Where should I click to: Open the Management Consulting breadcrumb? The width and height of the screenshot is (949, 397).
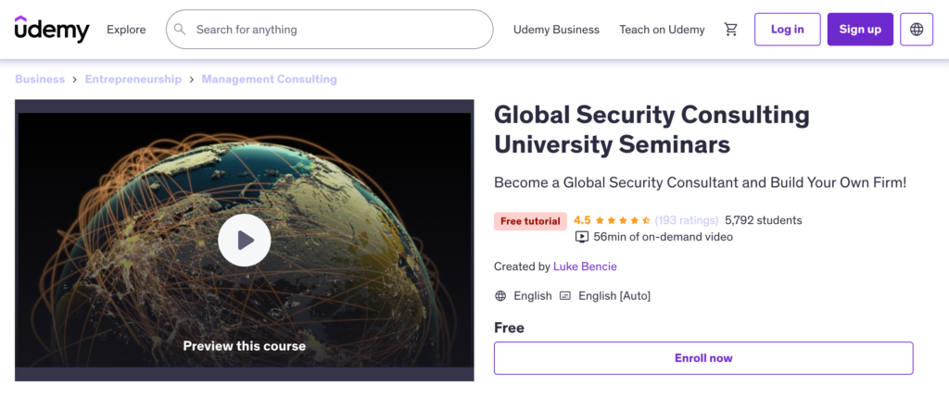270,80
